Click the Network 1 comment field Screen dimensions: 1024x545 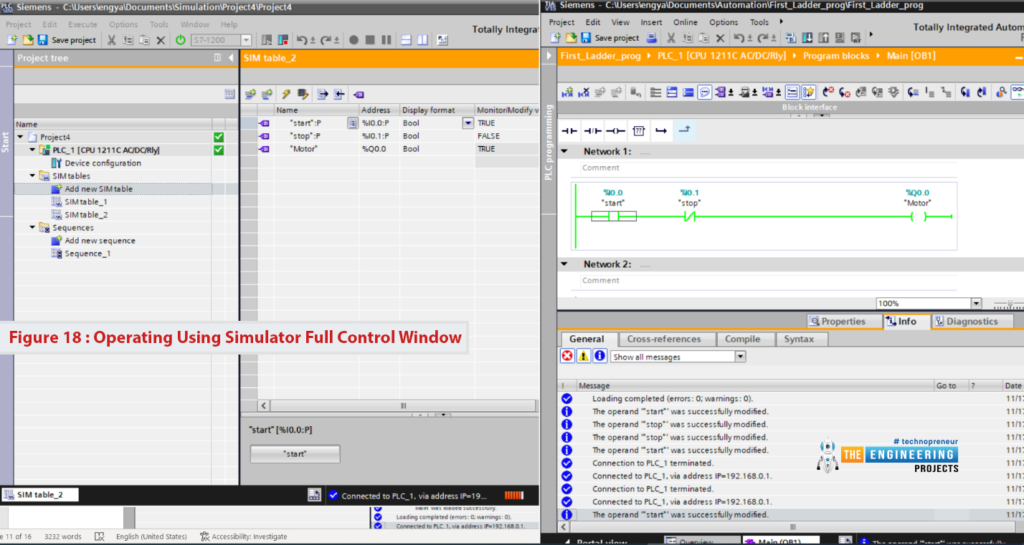point(768,168)
